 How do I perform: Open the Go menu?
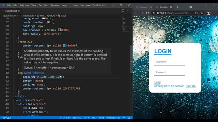(x=40, y=5)
